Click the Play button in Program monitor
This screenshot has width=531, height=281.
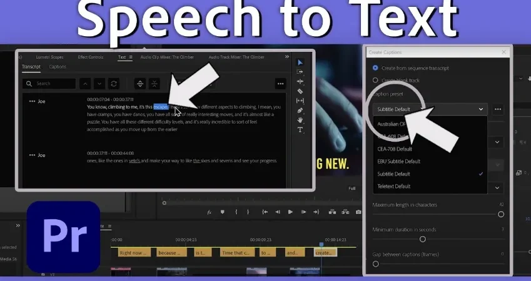(x=290, y=212)
